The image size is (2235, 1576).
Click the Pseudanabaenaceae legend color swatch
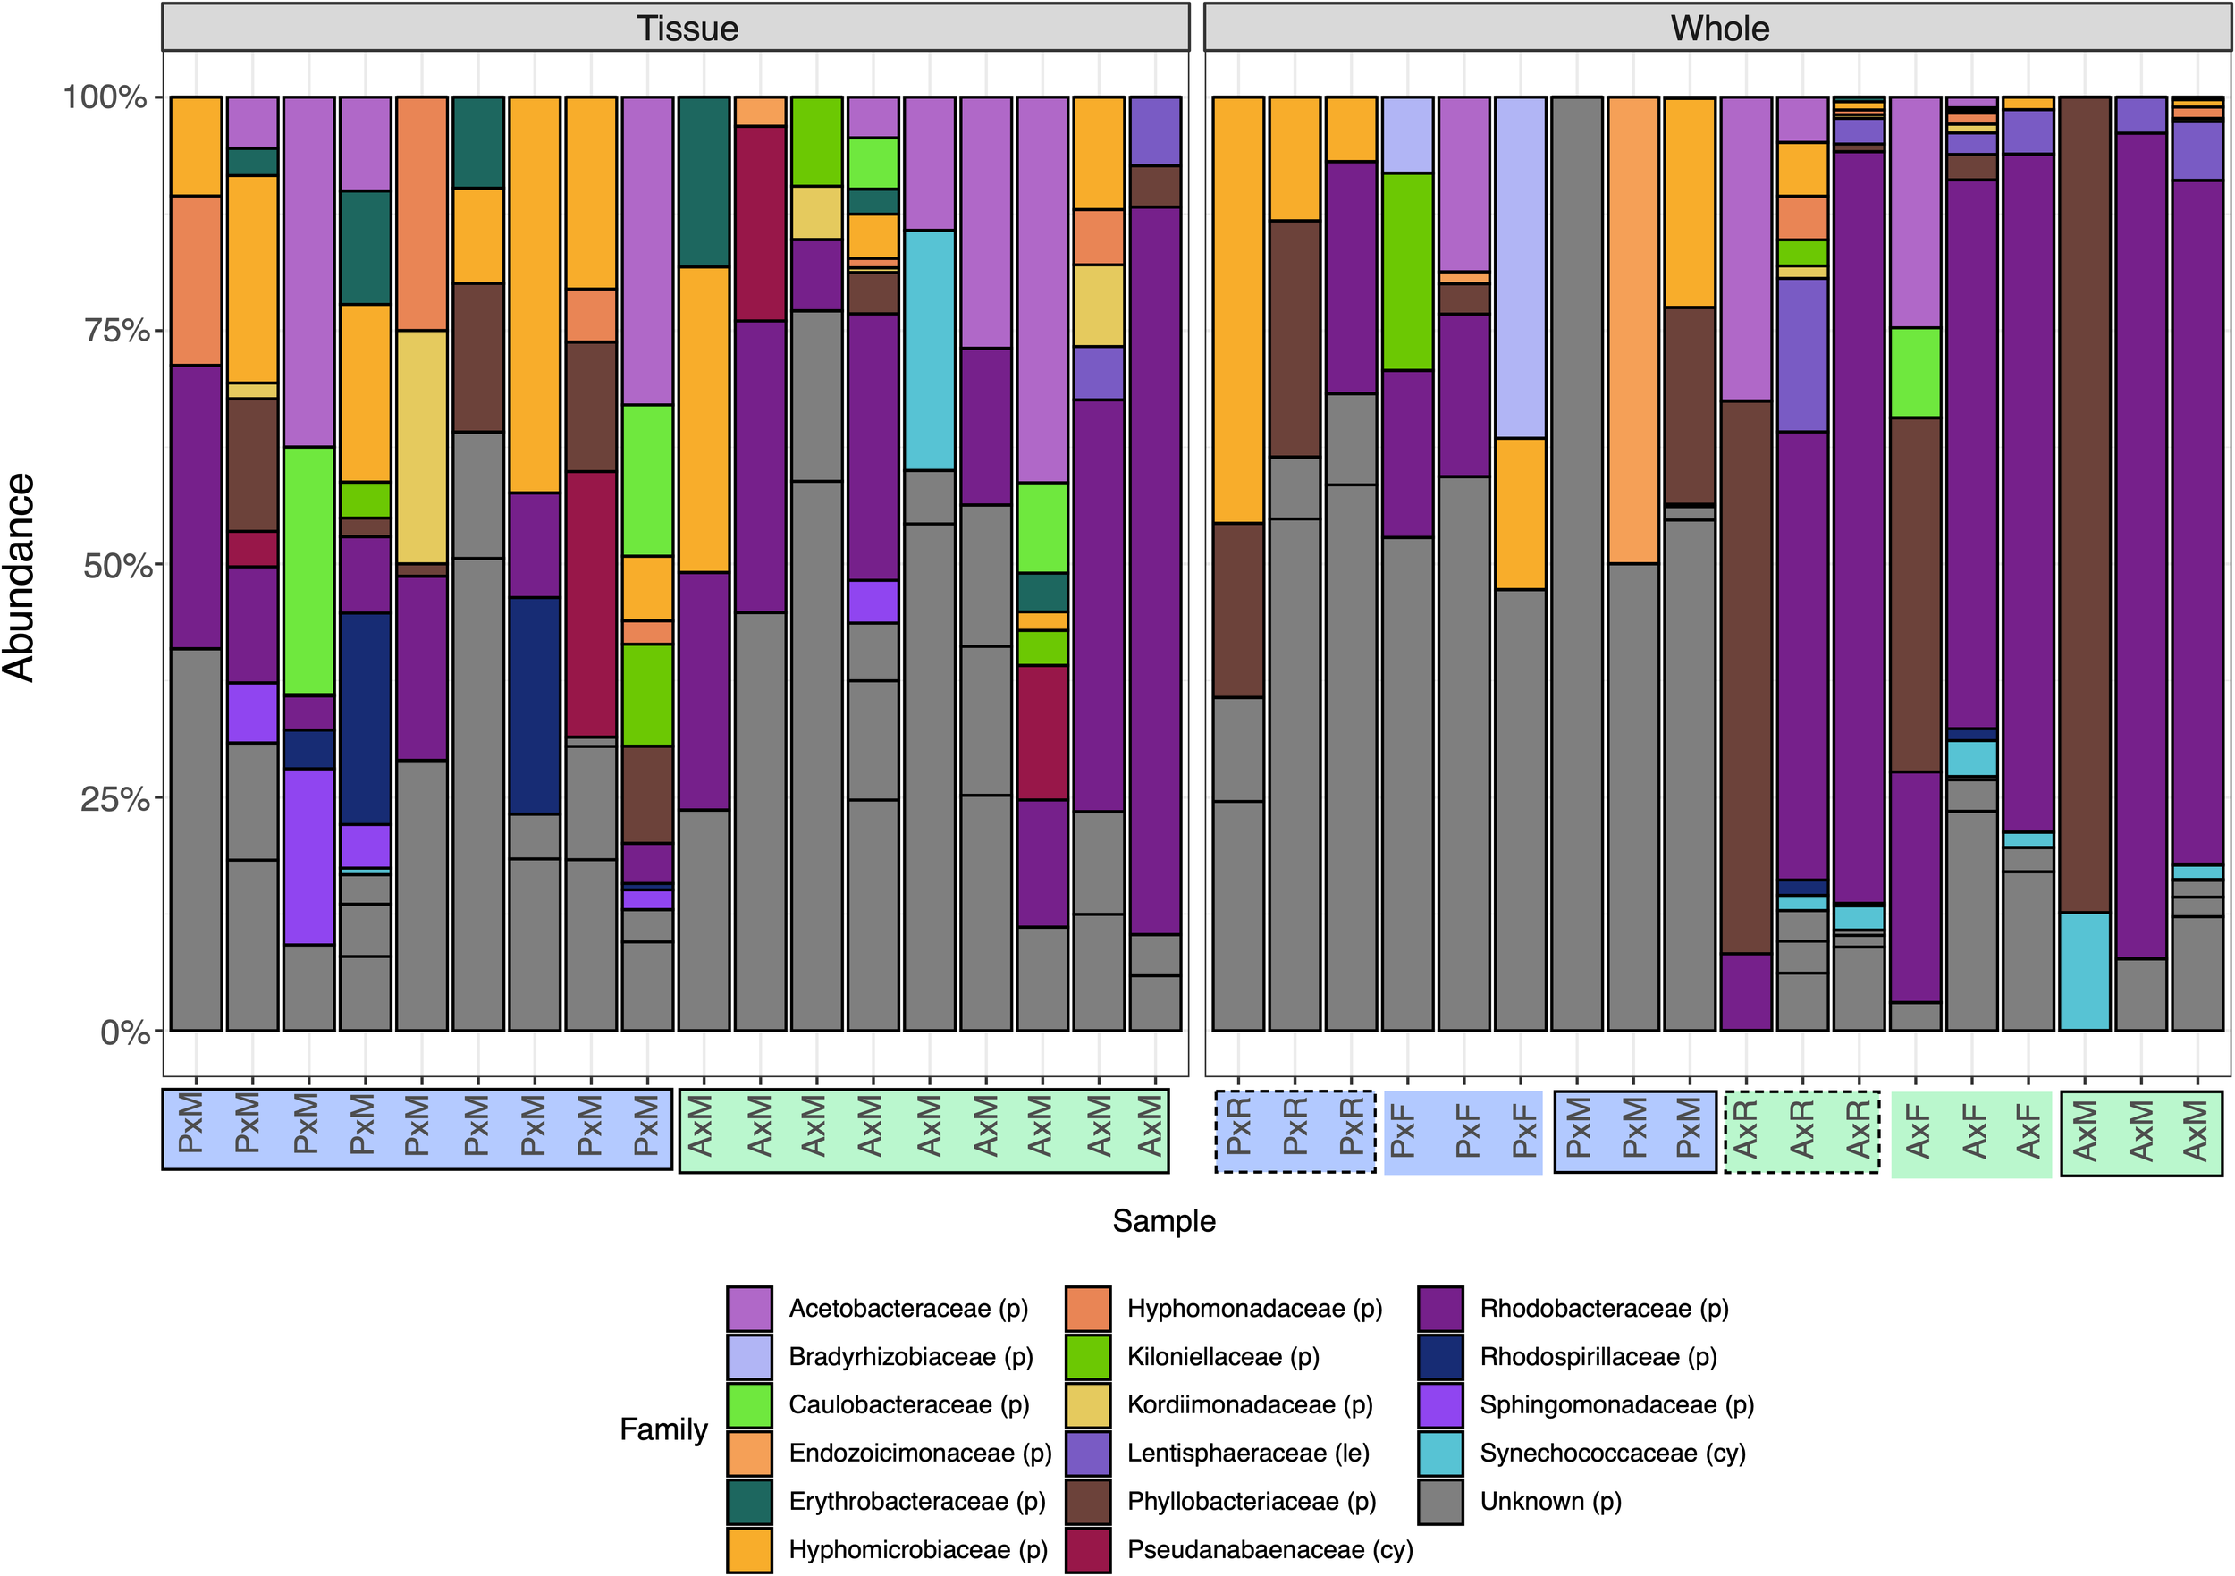[x=1087, y=1549]
